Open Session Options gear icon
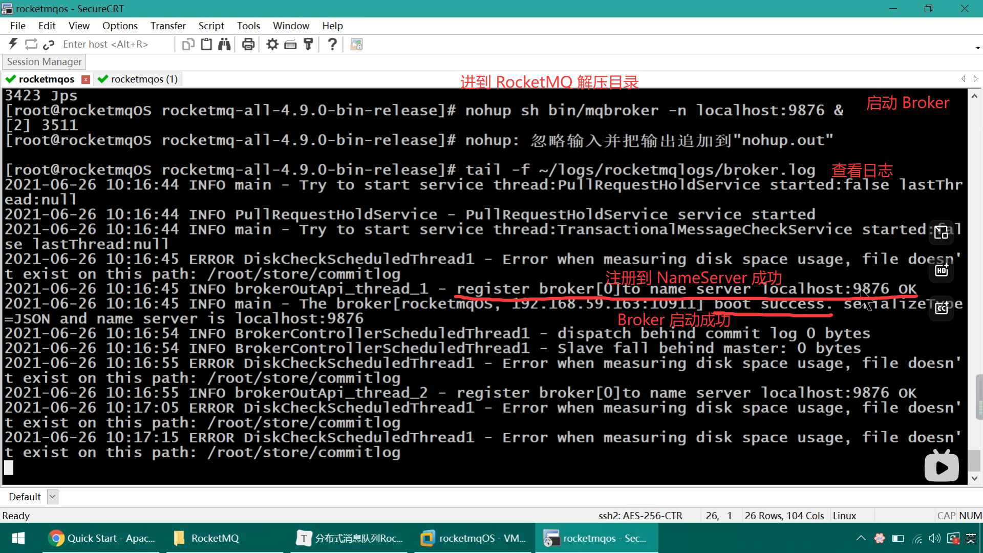Viewport: 983px width, 553px height. coord(272,44)
